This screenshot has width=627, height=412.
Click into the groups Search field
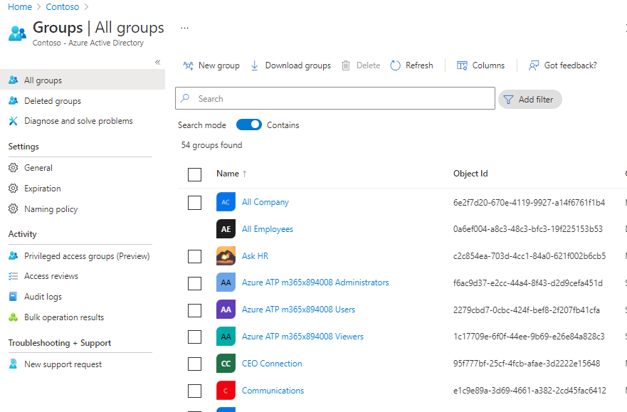pyautogui.click(x=342, y=99)
